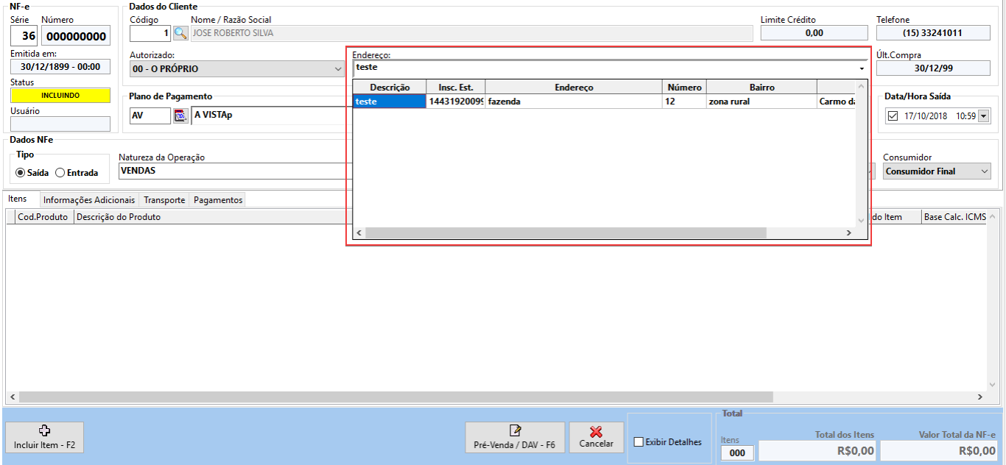The image size is (1006, 465).
Task: Toggle the Exibir Detalhes checkbox
Action: 639,442
